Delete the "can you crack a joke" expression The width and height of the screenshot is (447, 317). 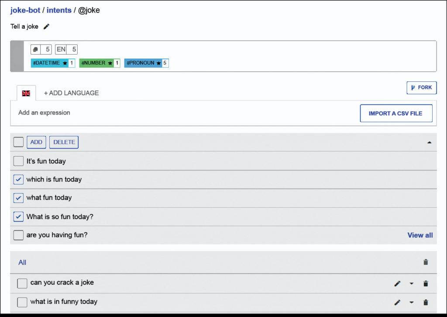tap(426, 283)
